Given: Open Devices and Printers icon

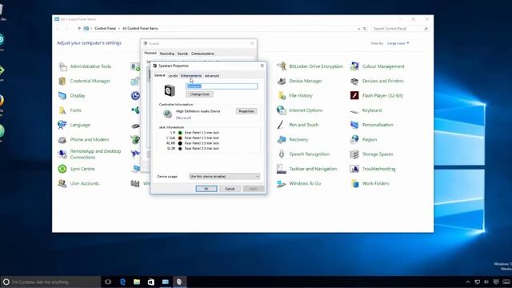Looking at the screenshot, I should click(x=354, y=81).
